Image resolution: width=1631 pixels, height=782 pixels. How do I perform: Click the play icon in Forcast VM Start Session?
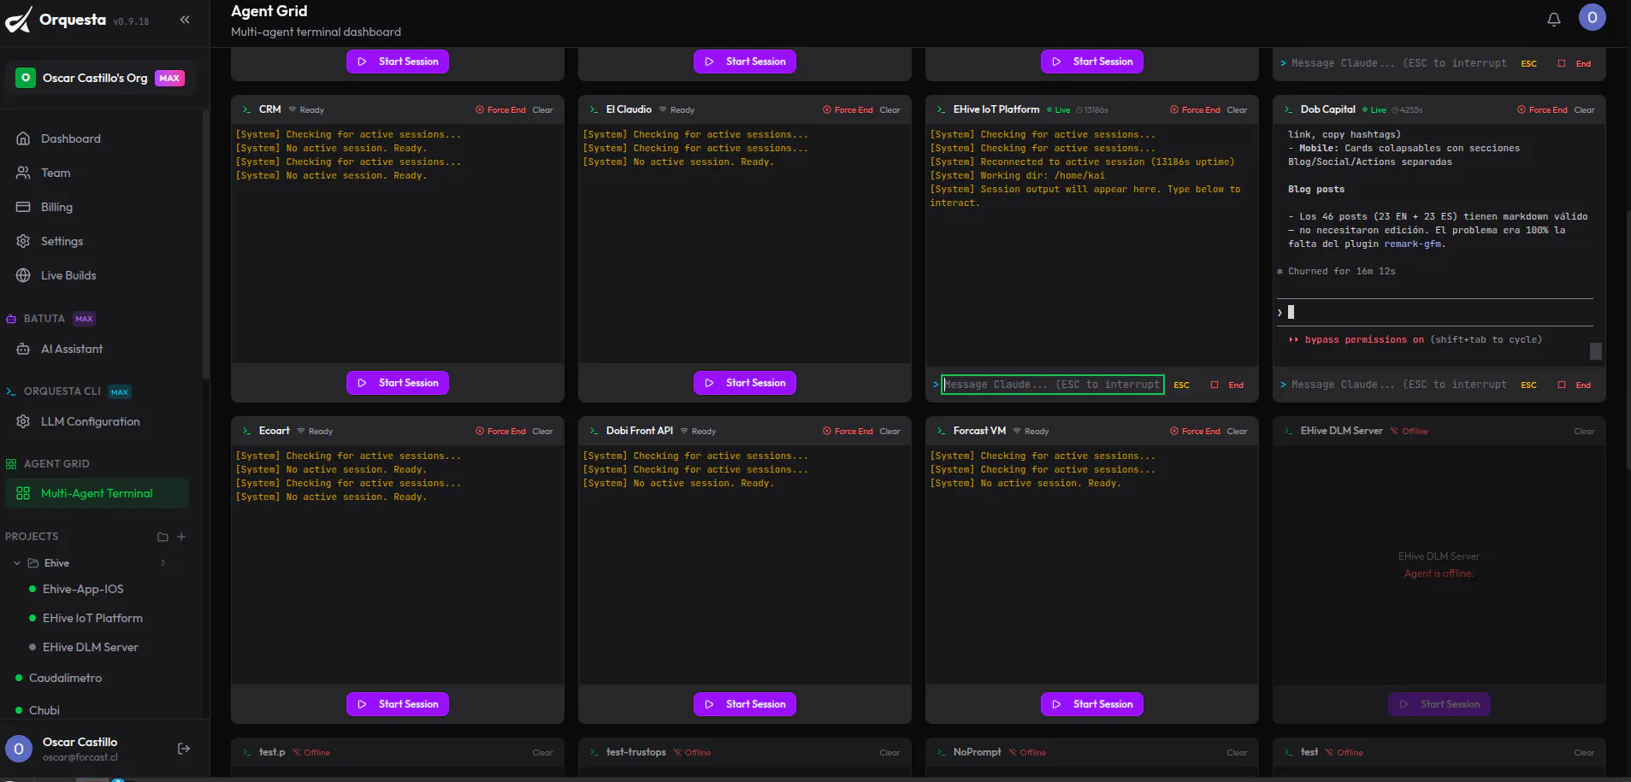1056,704
